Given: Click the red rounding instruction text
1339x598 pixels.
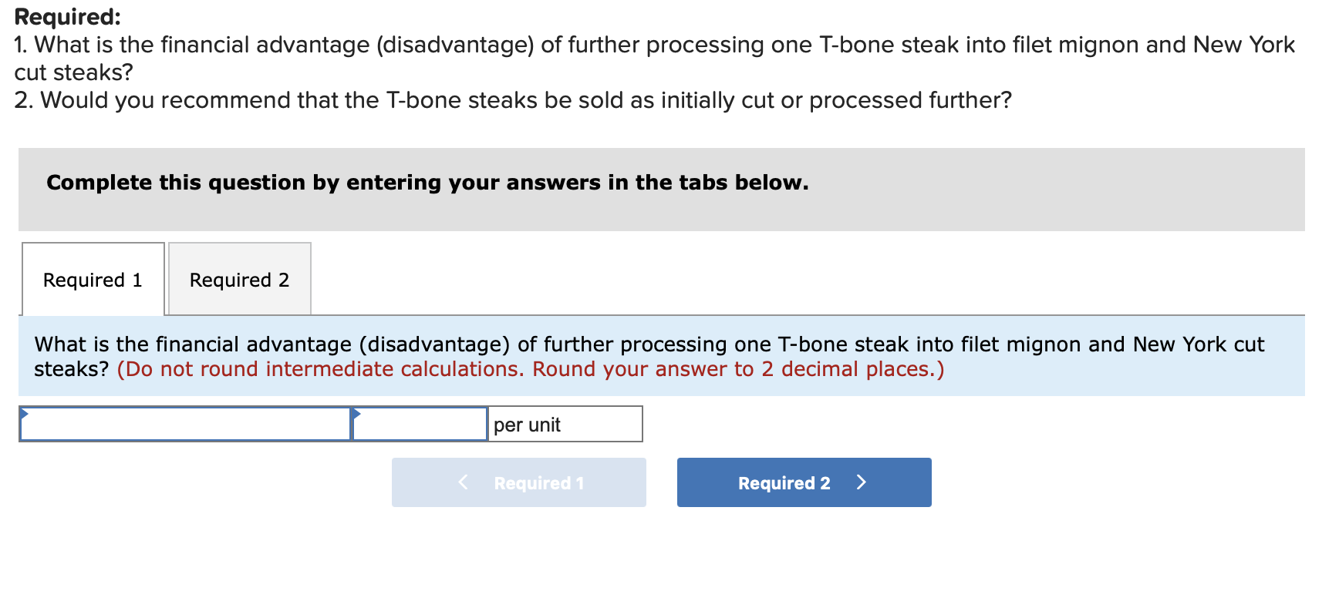Looking at the screenshot, I should tap(530, 369).
